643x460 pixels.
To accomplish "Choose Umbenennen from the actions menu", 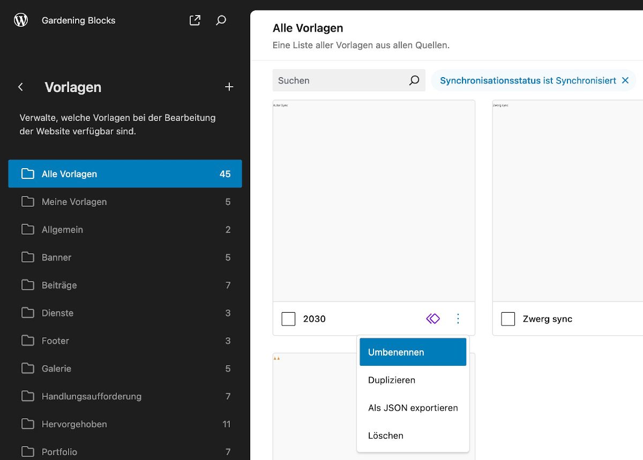I will point(413,352).
